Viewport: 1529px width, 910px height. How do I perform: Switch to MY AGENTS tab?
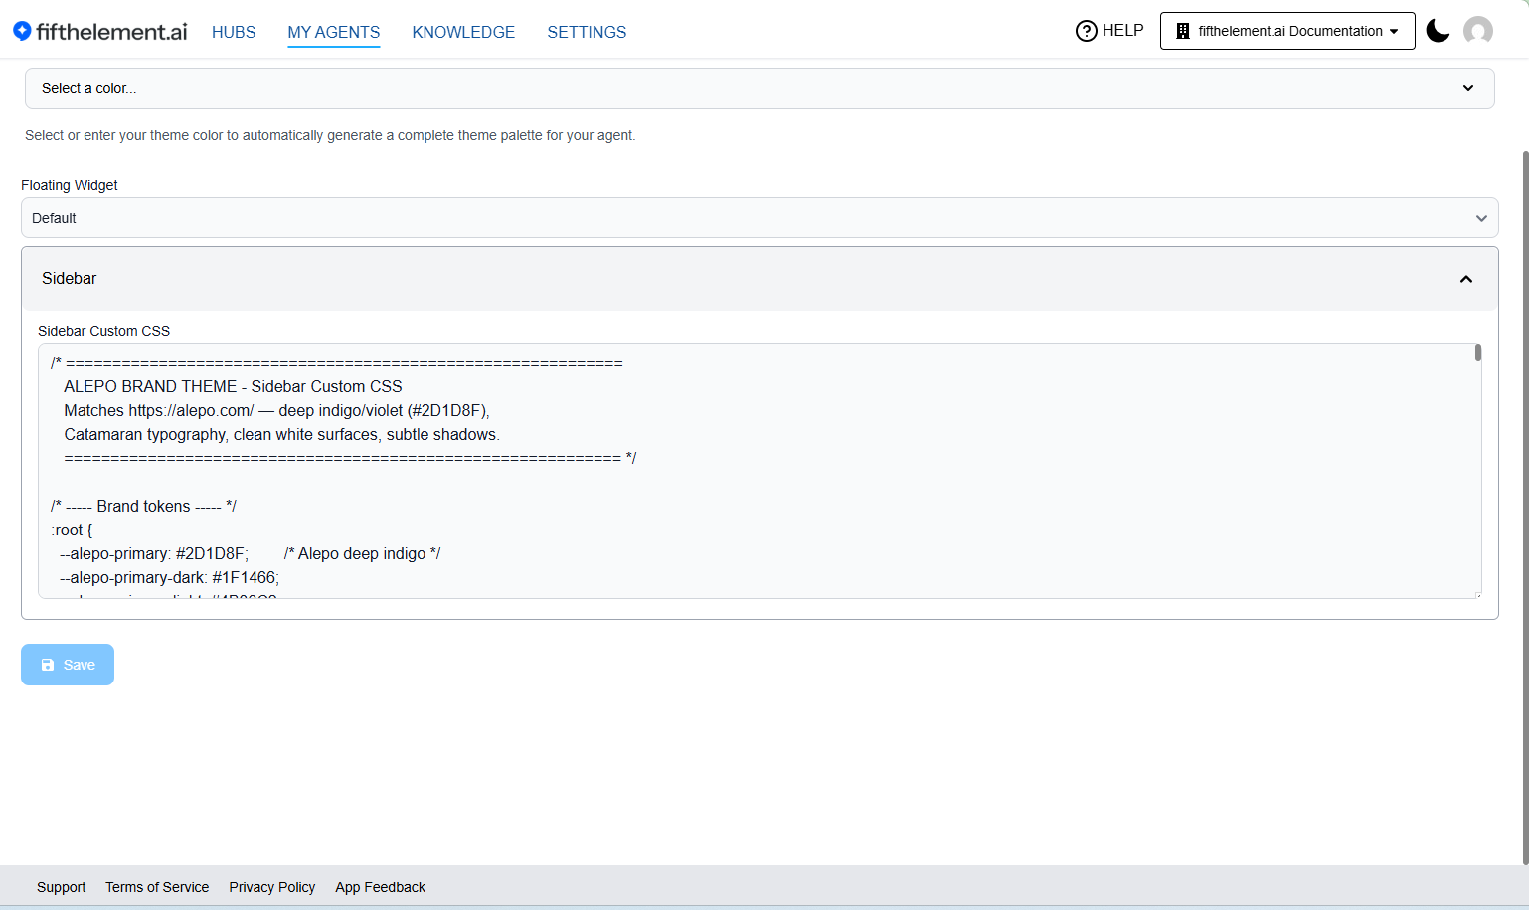point(334,32)
